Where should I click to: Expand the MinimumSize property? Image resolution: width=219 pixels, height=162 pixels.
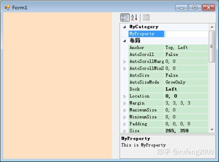click(x=125, y=117)
